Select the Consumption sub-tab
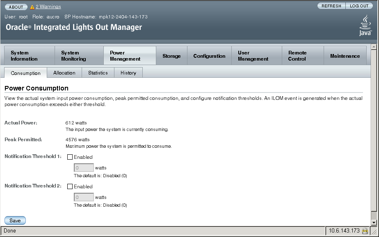The height and width of the screenshot is (237, 379). pyautogui.click(x=25, y=73)
